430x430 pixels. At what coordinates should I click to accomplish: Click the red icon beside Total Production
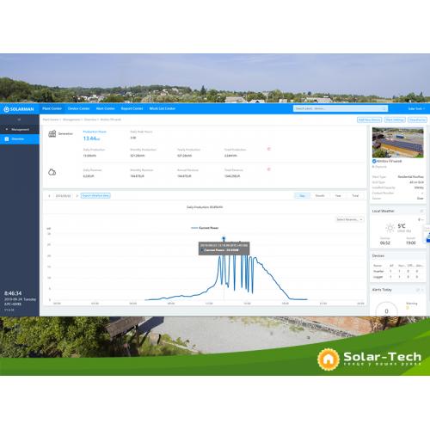point(269,149)
